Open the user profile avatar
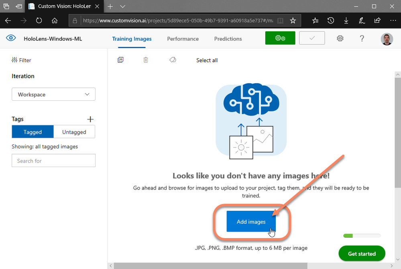 pyautogui.click(x=387, y=39)
